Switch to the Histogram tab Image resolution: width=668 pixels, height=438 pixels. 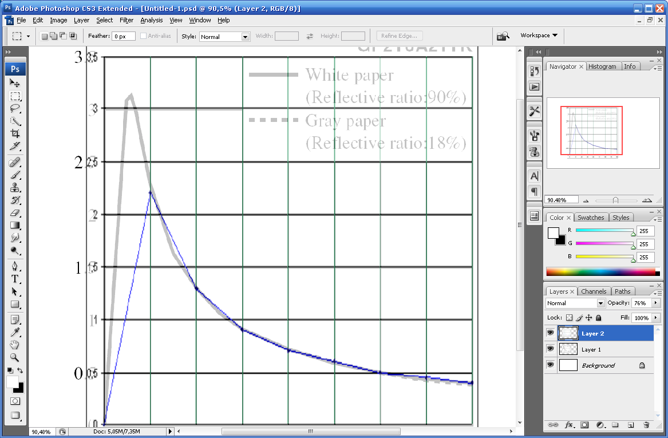[x=602, y=66]
